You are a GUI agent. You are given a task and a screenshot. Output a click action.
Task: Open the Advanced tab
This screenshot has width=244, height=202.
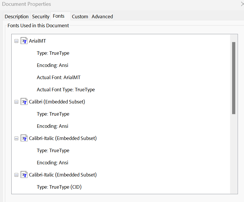point(102,16)
